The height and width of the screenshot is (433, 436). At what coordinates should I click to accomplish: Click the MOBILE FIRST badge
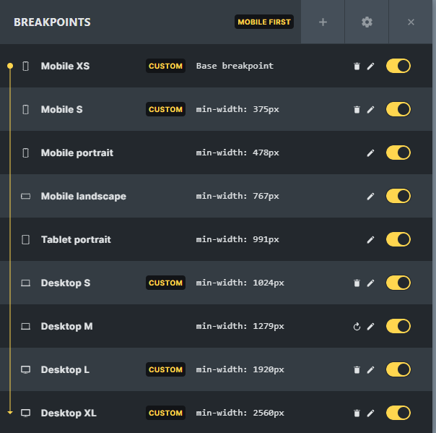[264, 22]
